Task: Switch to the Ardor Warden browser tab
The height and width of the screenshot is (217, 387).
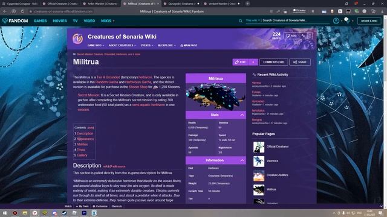Action: pos(100,4)
